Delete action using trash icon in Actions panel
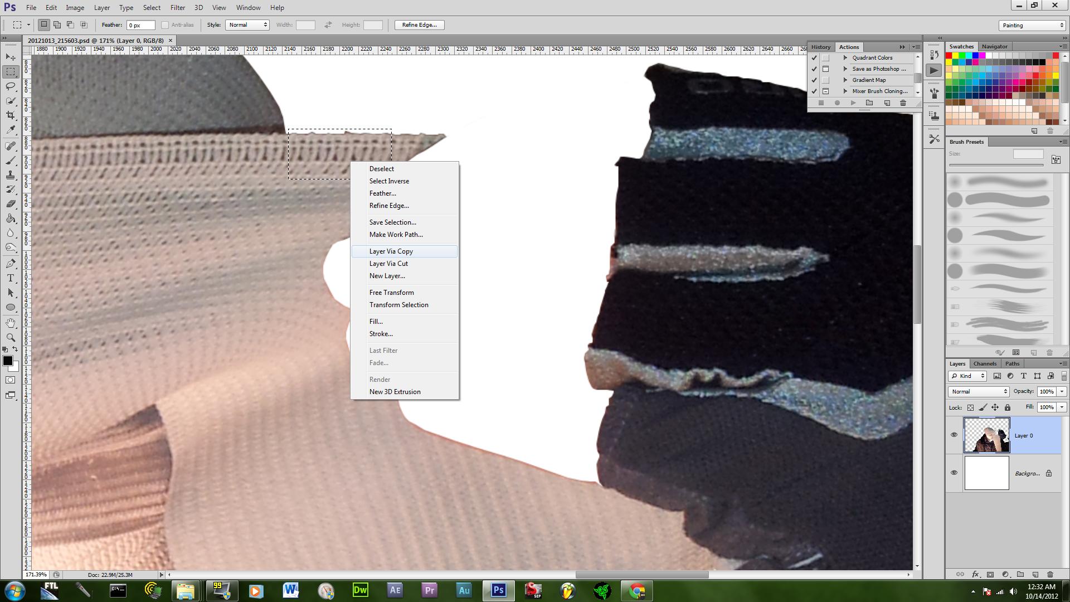 tap(903, 103)
